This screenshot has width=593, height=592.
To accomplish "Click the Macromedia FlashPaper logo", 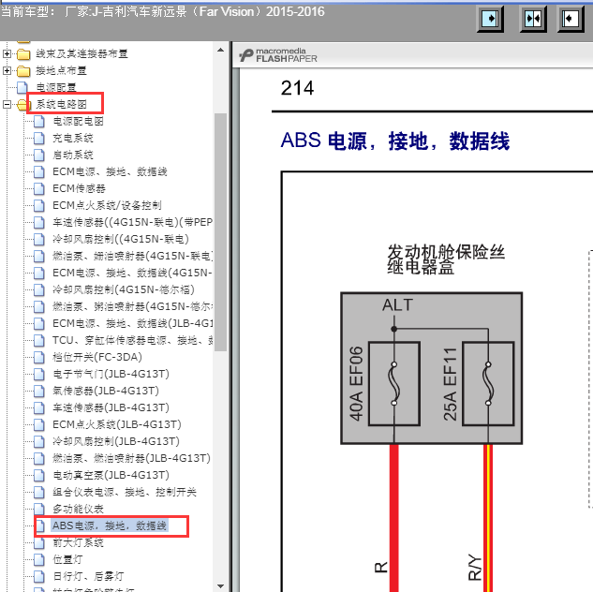I will pos(278,55).
